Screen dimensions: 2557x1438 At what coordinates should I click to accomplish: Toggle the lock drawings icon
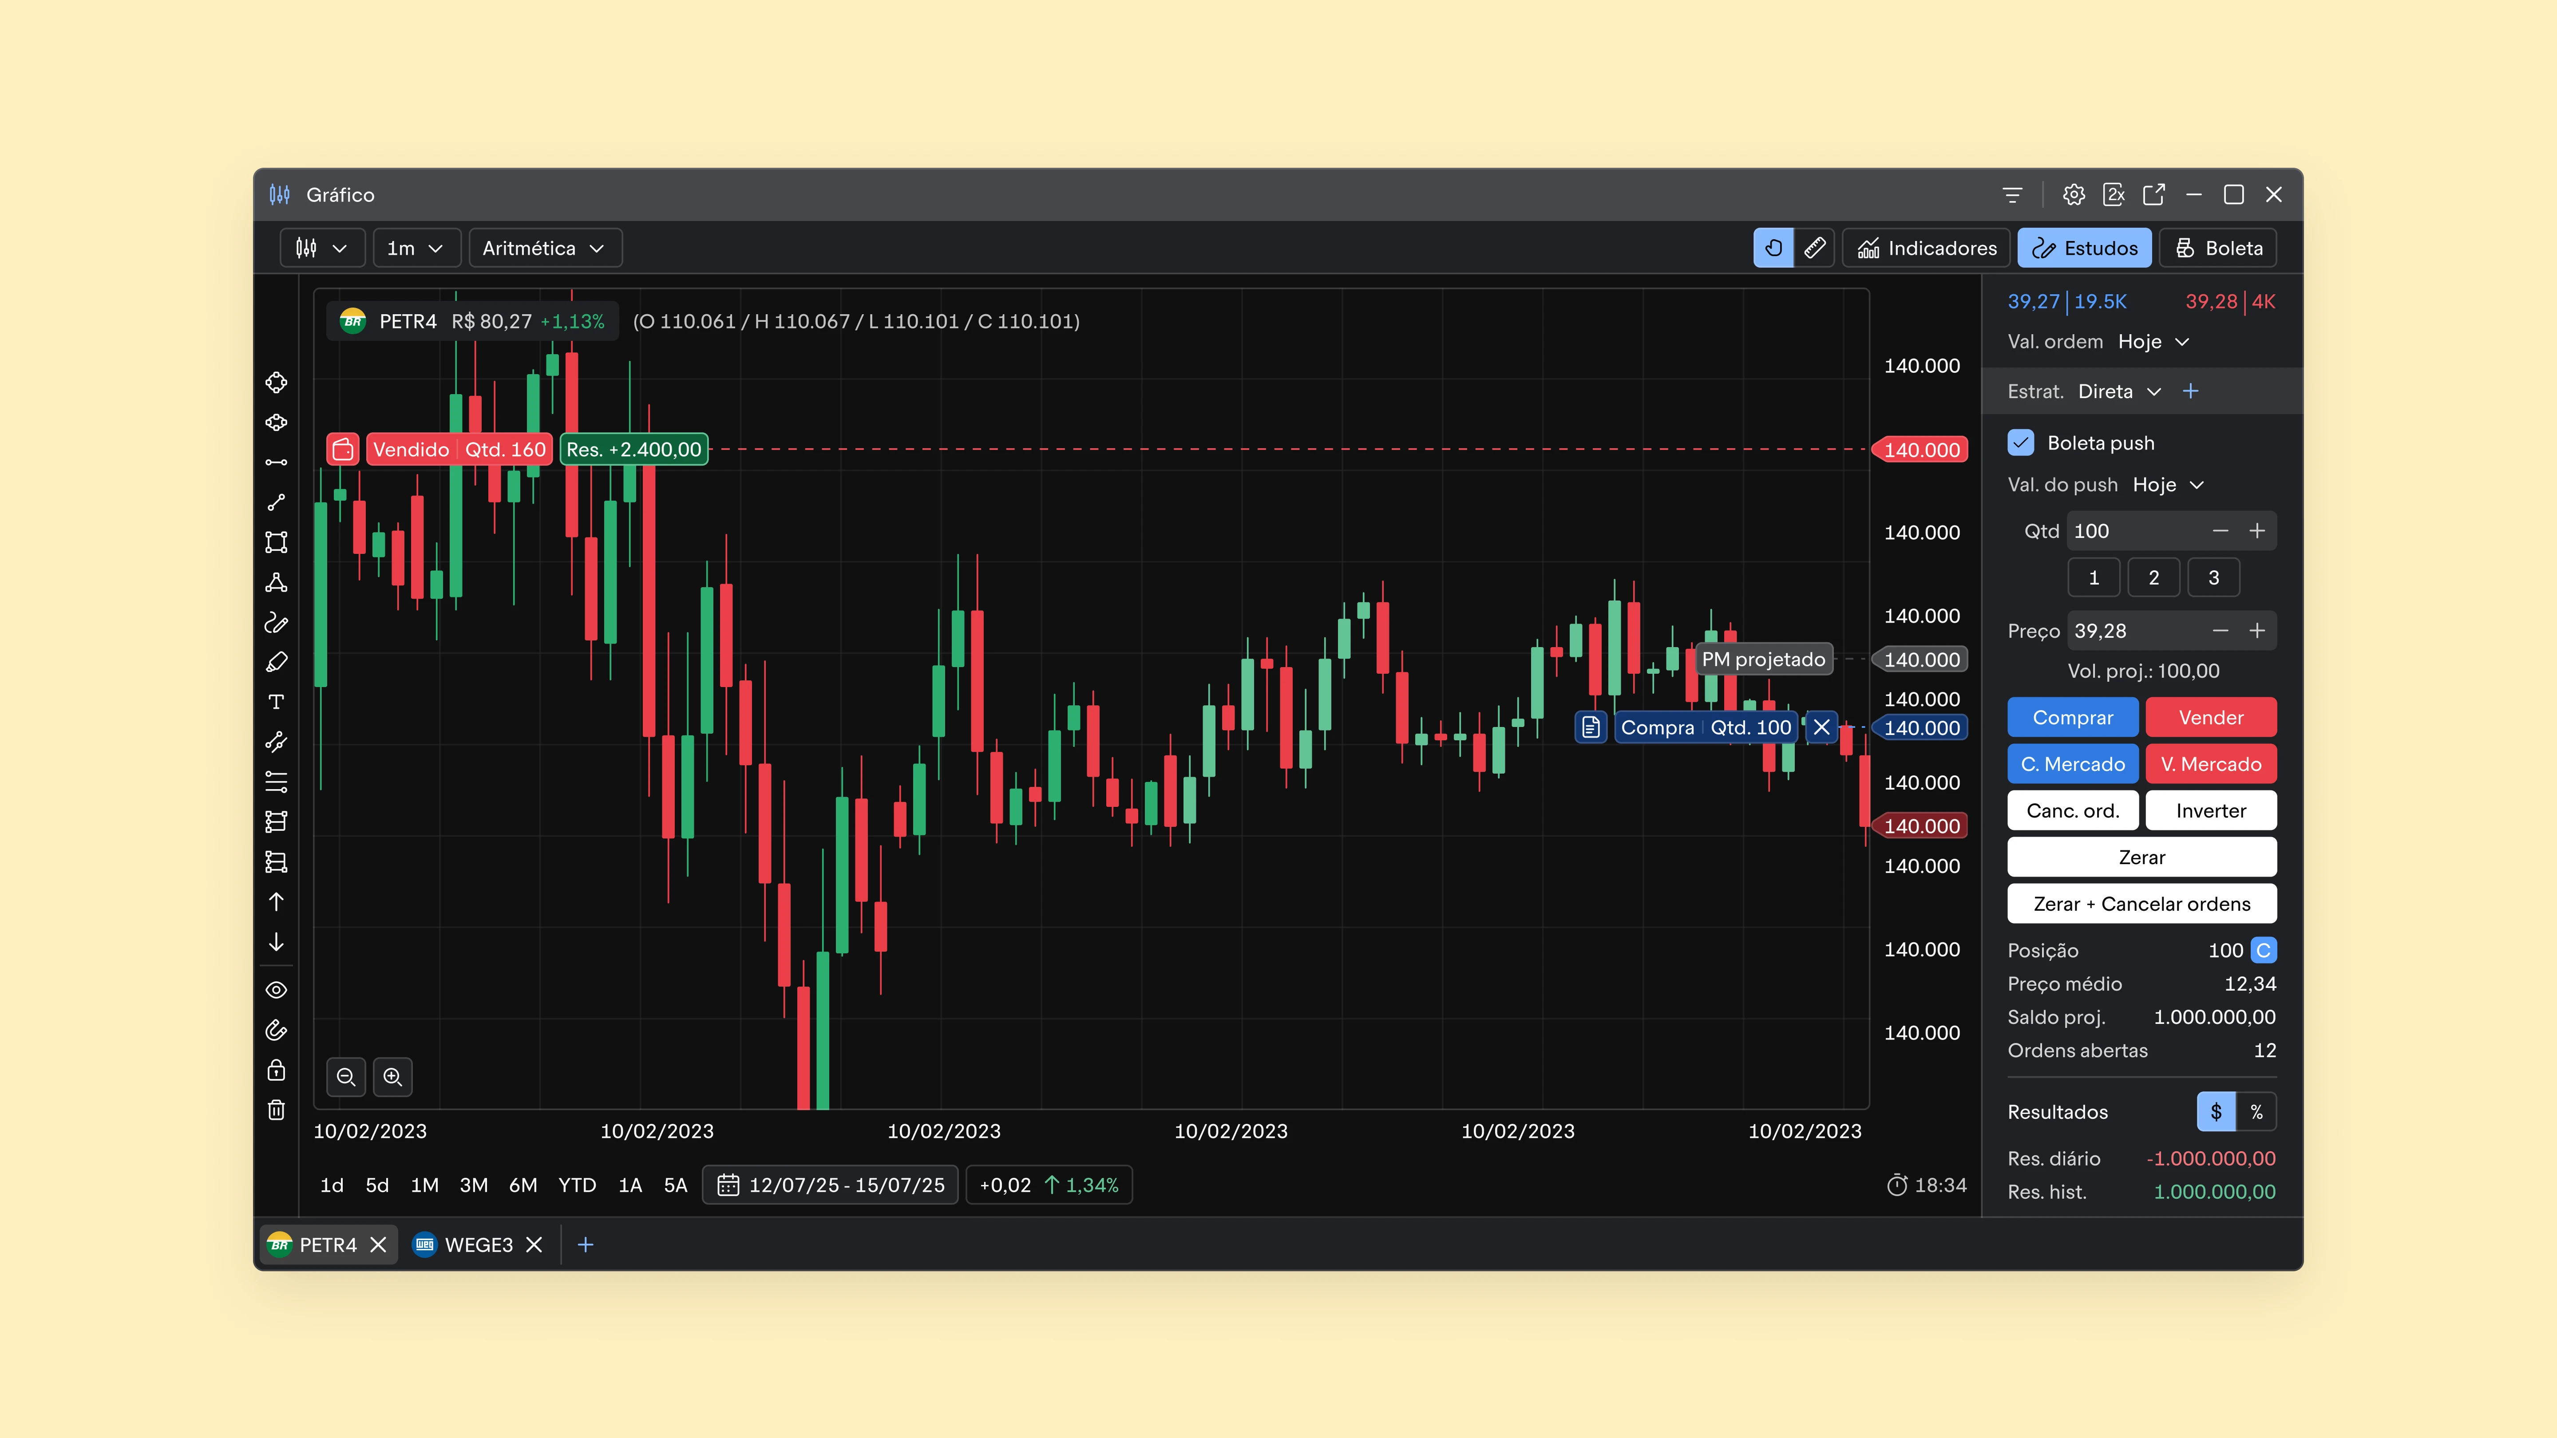pos(276,1070)
